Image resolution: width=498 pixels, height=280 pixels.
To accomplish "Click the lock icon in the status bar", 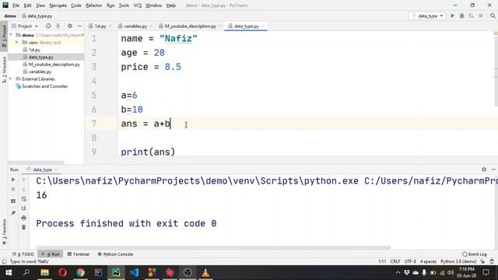I will click(x=482, y=261).
